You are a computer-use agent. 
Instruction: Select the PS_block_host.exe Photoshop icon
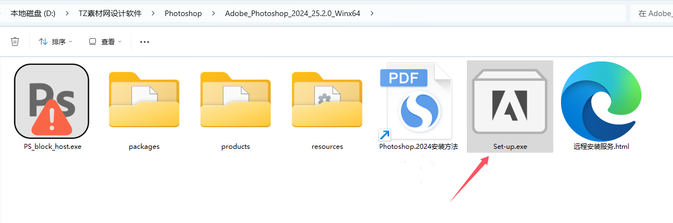(x=52, y=101)
